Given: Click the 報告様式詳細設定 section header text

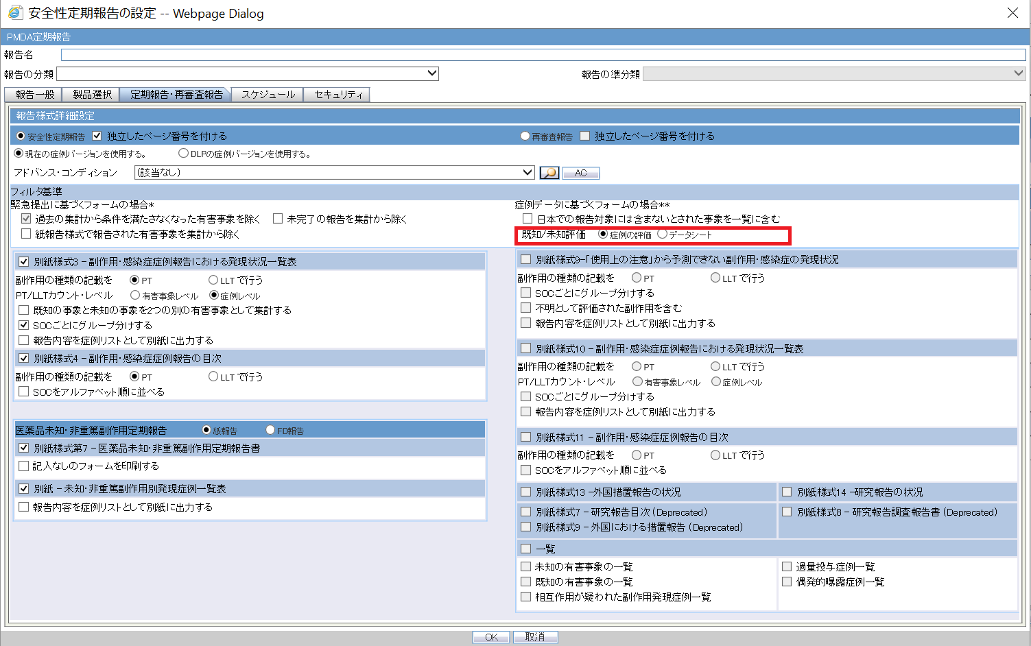Looking at the screenshot, I should pos(56,116).
